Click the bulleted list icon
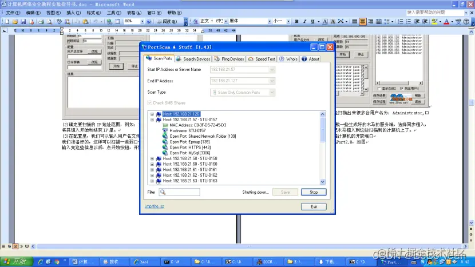The width and height of the screenshot is (475, 267). coord(409,22)
